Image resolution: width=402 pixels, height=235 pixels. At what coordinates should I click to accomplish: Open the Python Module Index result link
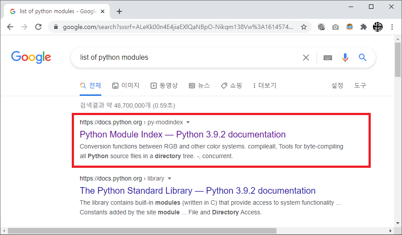pyautogui.click(x=183, y=134)
